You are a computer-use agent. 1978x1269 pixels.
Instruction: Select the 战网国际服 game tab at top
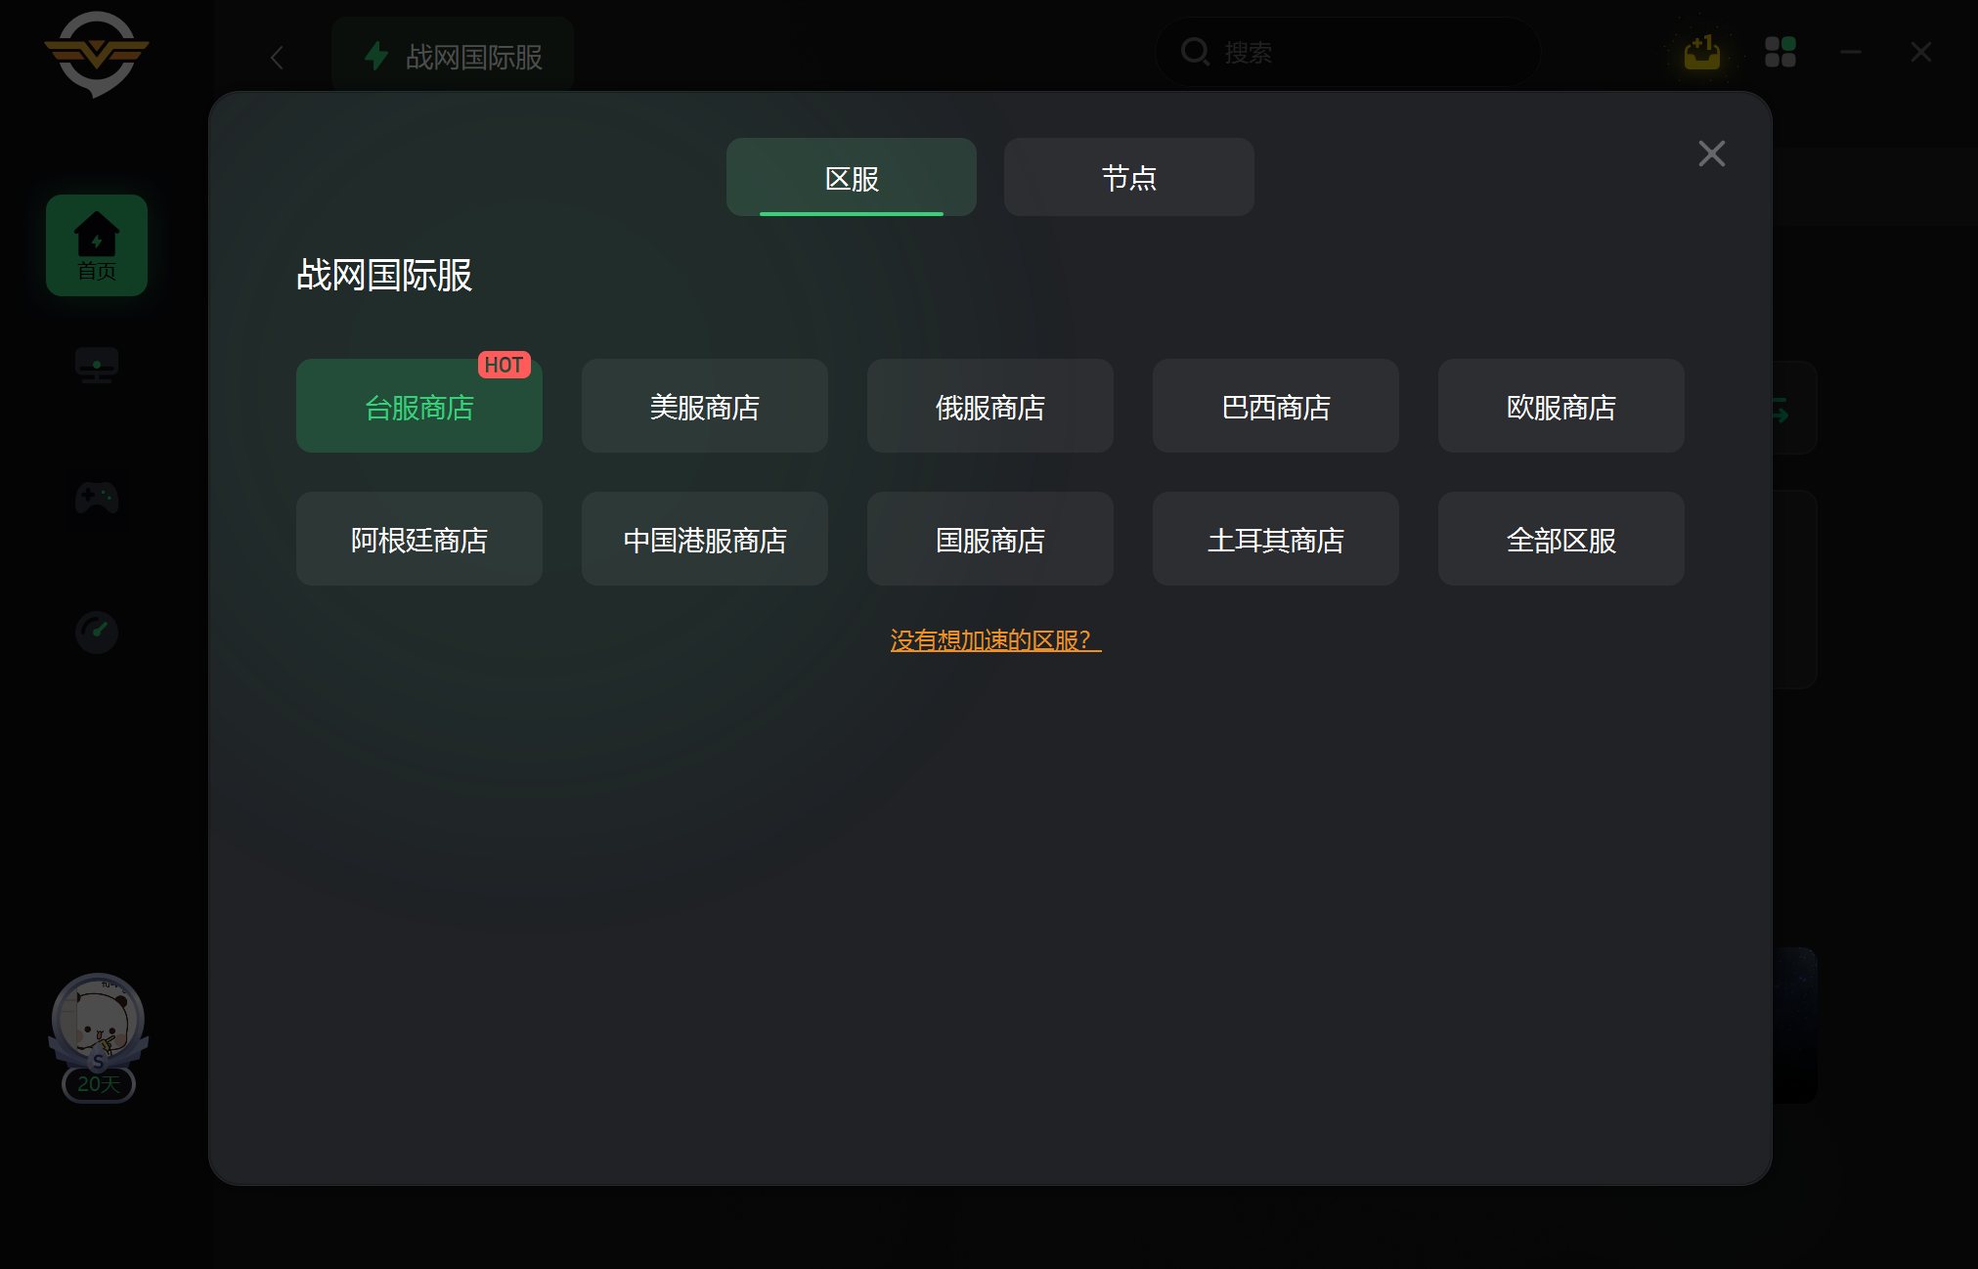453,57
